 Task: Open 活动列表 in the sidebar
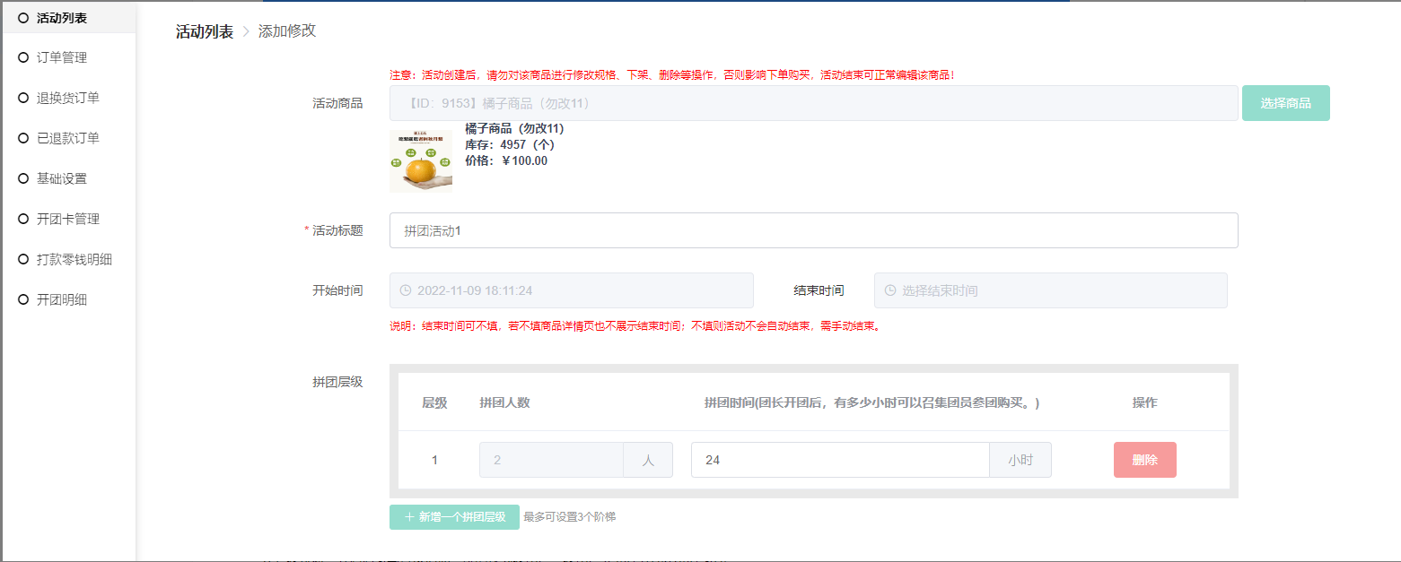(x=61, y=17)
